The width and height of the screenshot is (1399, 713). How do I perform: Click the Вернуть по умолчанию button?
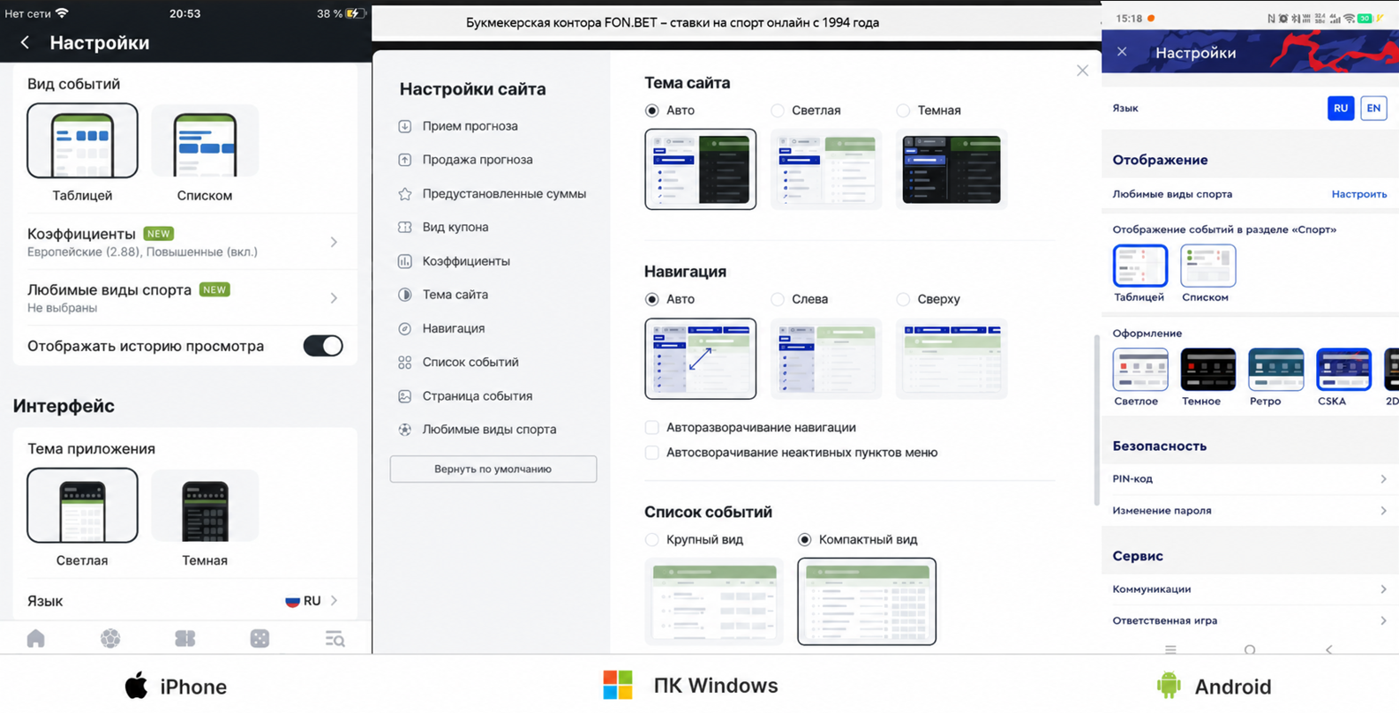click(x=493, y=469)
